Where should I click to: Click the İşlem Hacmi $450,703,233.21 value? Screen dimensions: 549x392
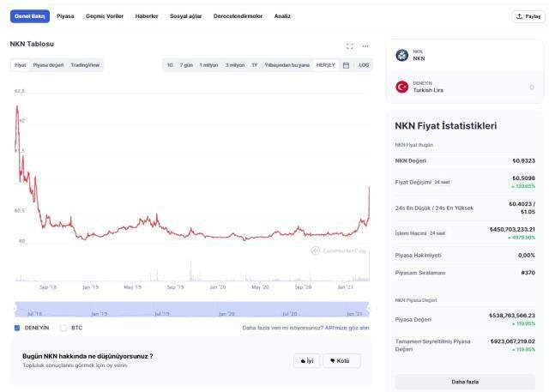(x=512, y=230)
